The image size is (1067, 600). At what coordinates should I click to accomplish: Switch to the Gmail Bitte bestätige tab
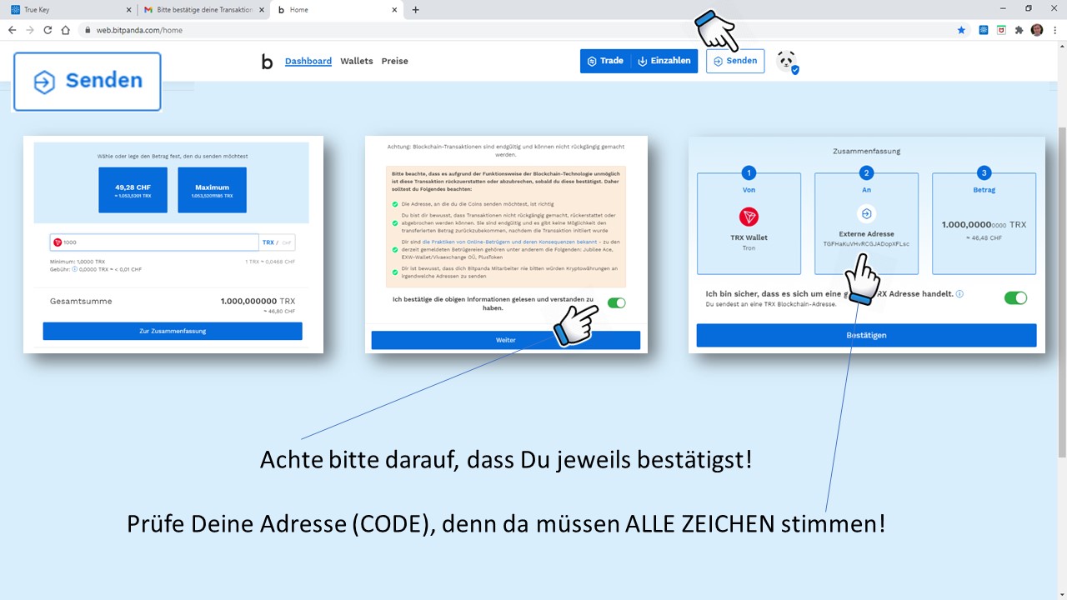(x=203, y=10)
